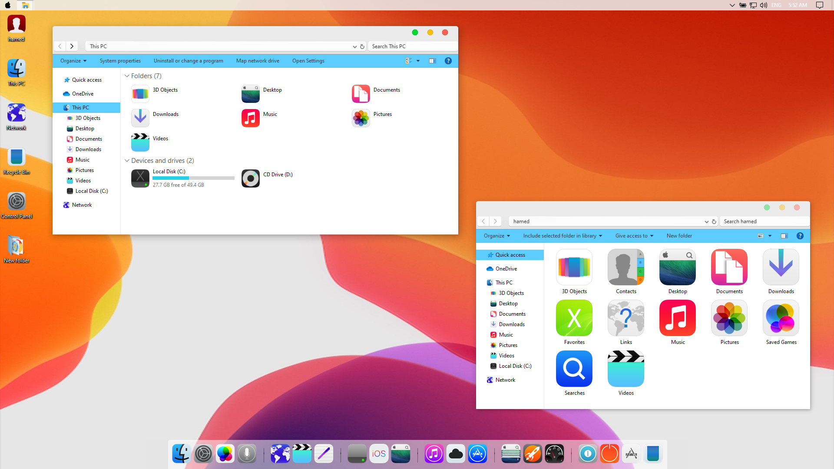Open the Saved Games folder icon
Screen dimensions: 834x469
[x=781, y=318]
